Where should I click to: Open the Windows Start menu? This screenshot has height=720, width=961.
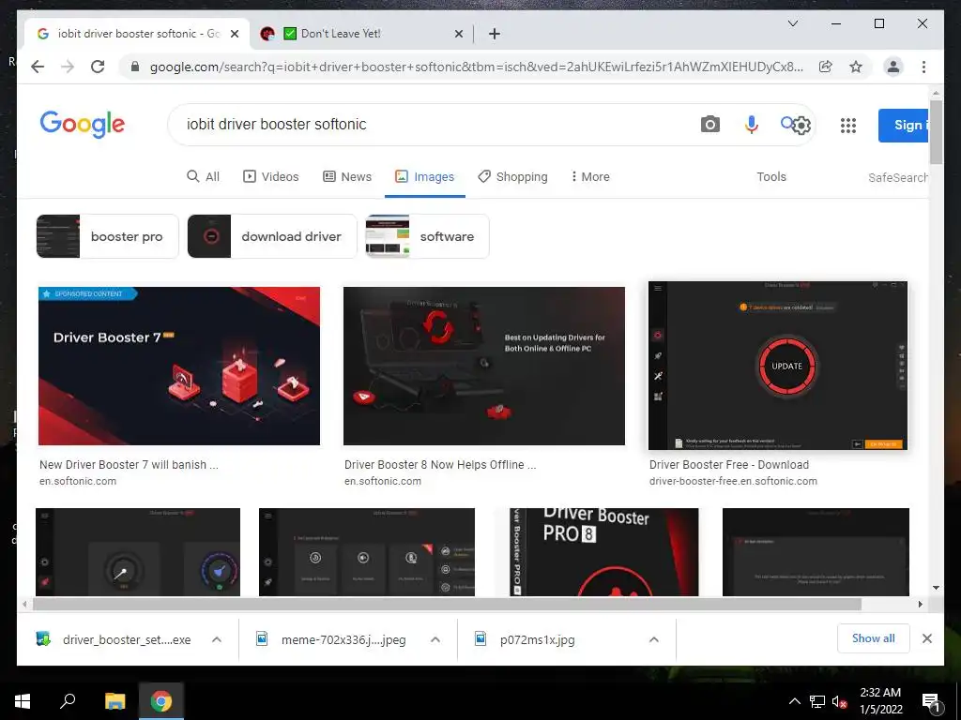point(23,701)
